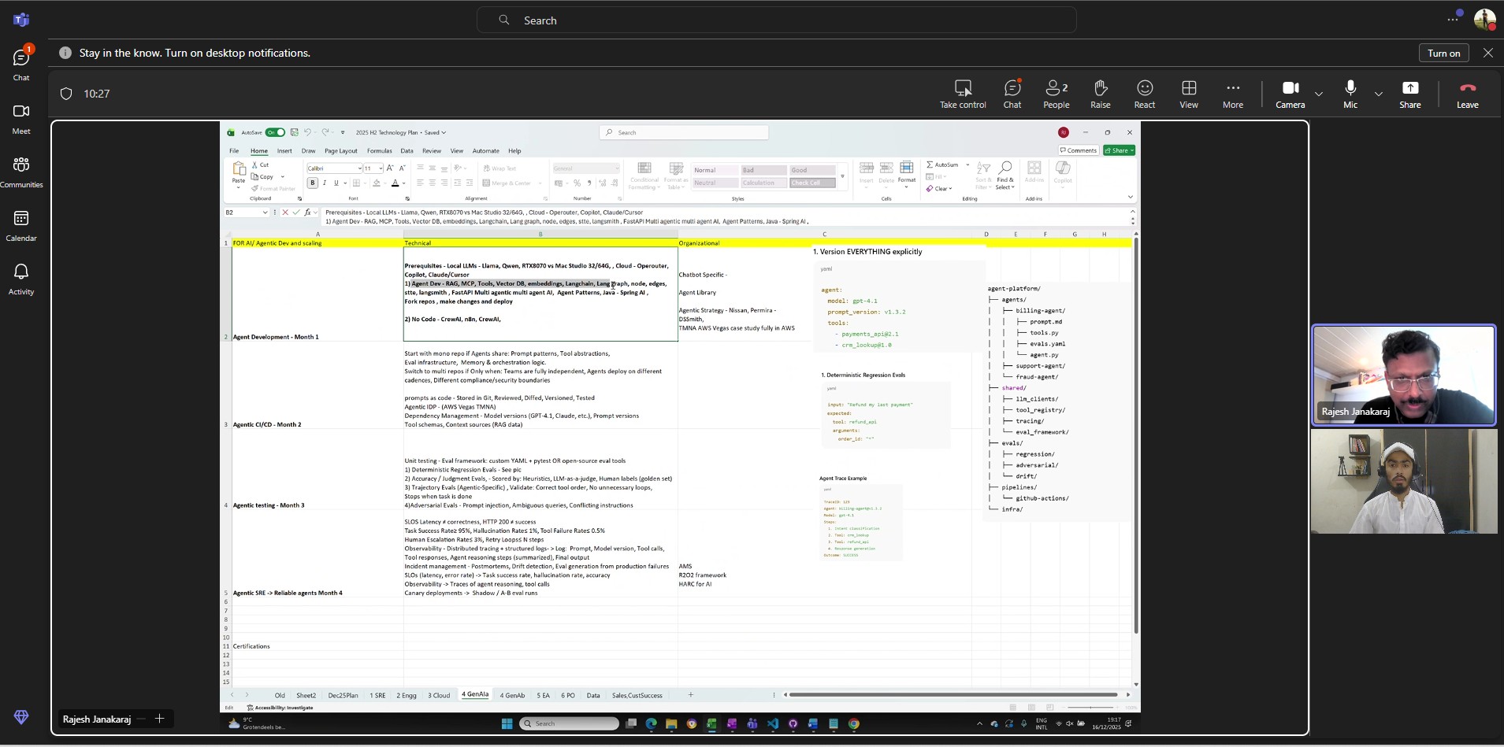The image size is (1504, 747).
Task: Click the Teams search box
Action: point(777,20)
